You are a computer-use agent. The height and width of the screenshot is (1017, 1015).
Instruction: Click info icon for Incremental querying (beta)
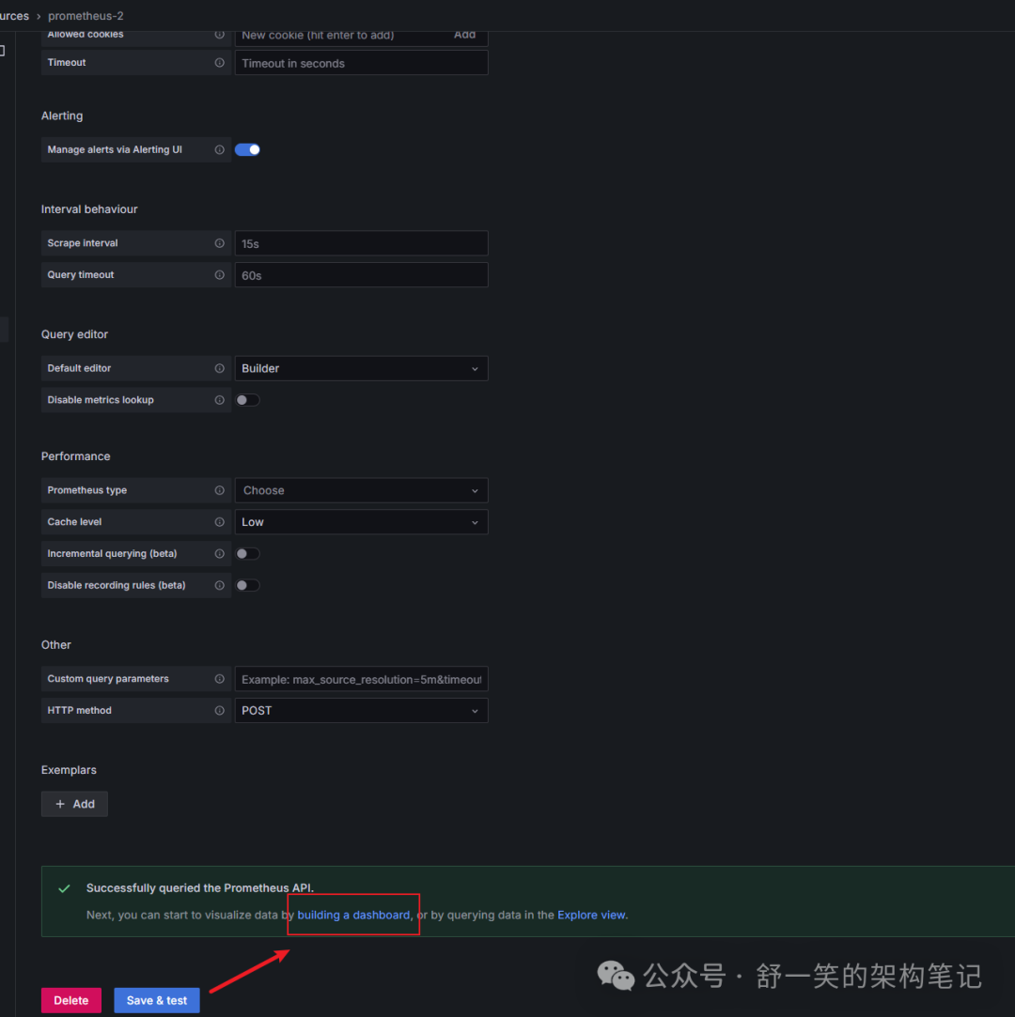point(219,554)
